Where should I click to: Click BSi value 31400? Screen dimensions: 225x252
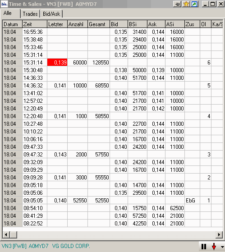(138, 32)
